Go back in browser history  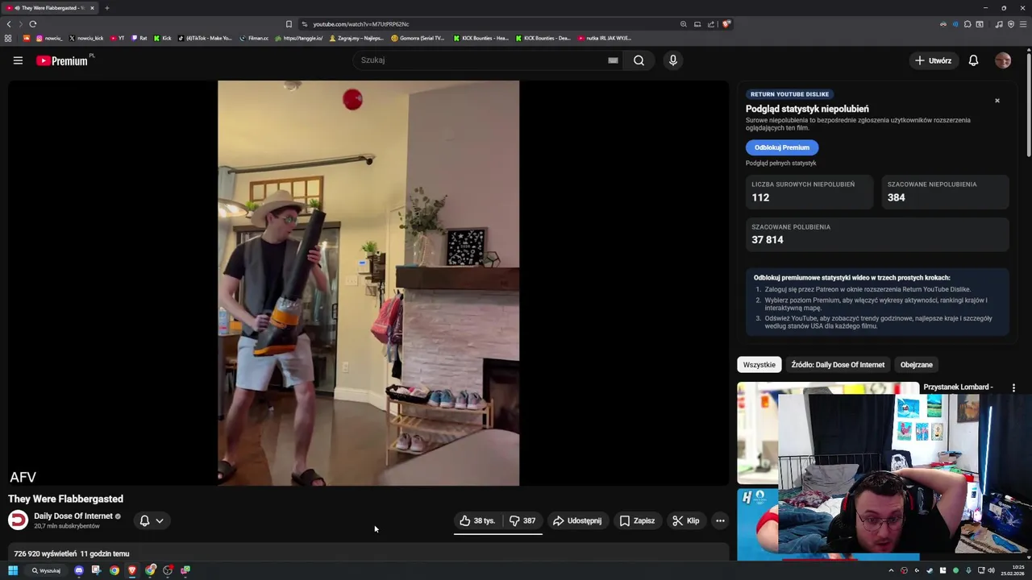coord(9,24)
